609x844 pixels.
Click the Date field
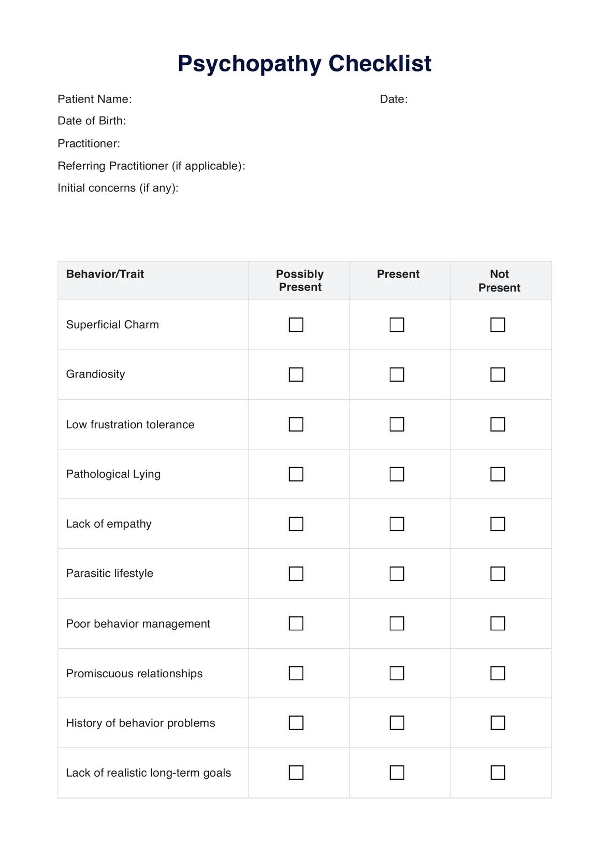click(x=466, y=99)
